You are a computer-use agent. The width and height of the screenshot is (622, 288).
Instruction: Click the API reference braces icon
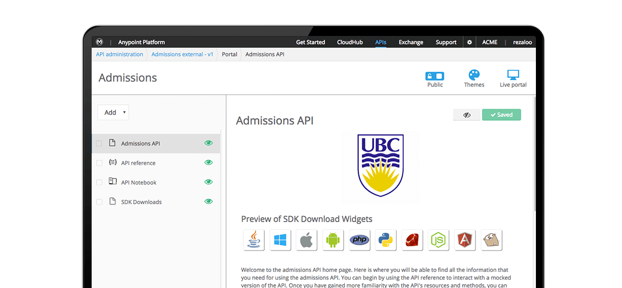click(113, 162)
